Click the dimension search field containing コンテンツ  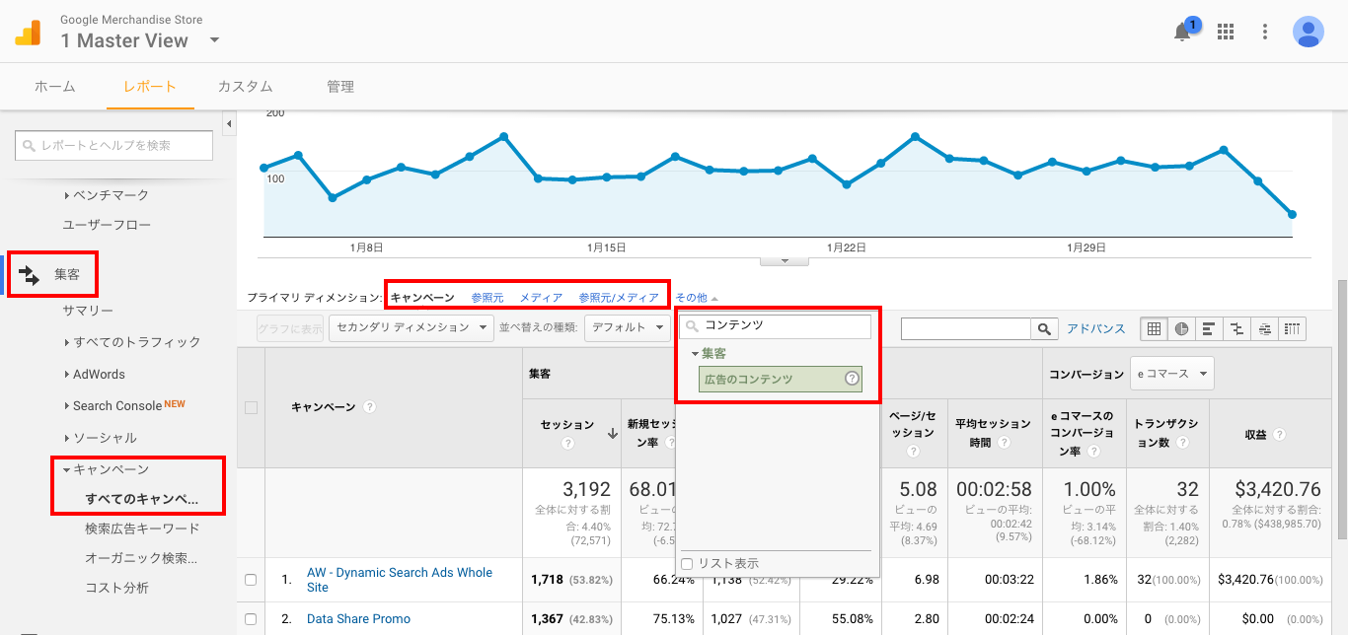pos(775,325)
